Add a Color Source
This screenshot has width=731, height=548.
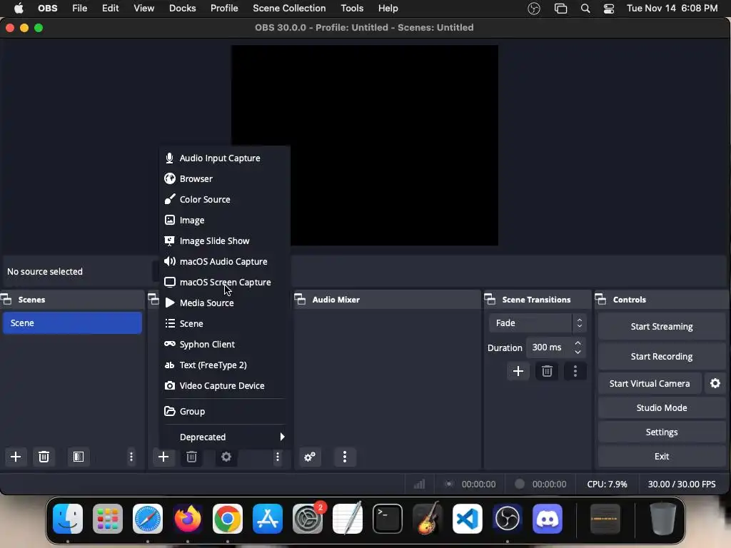(225, 199)
